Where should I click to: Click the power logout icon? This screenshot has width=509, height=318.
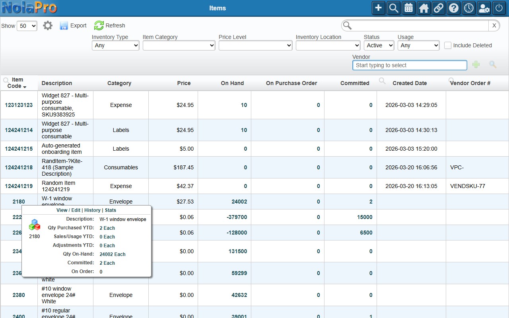click(499, 8)
